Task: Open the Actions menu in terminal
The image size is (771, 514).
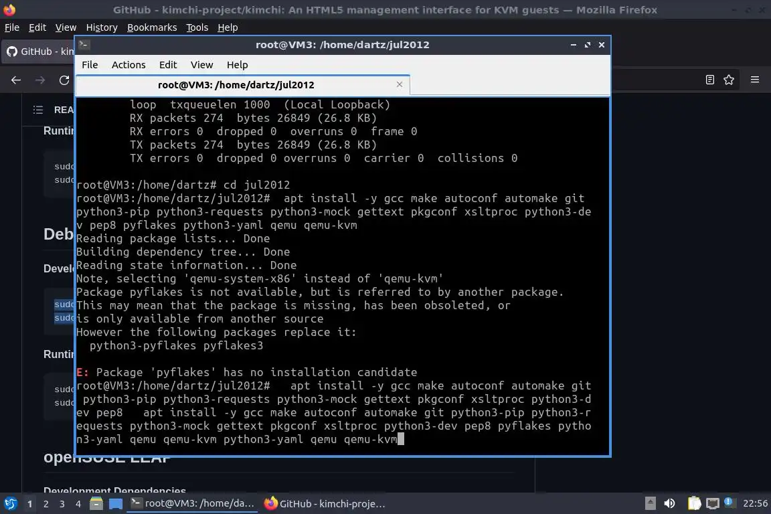Action: pyautogui.click(x=128, y=65)
